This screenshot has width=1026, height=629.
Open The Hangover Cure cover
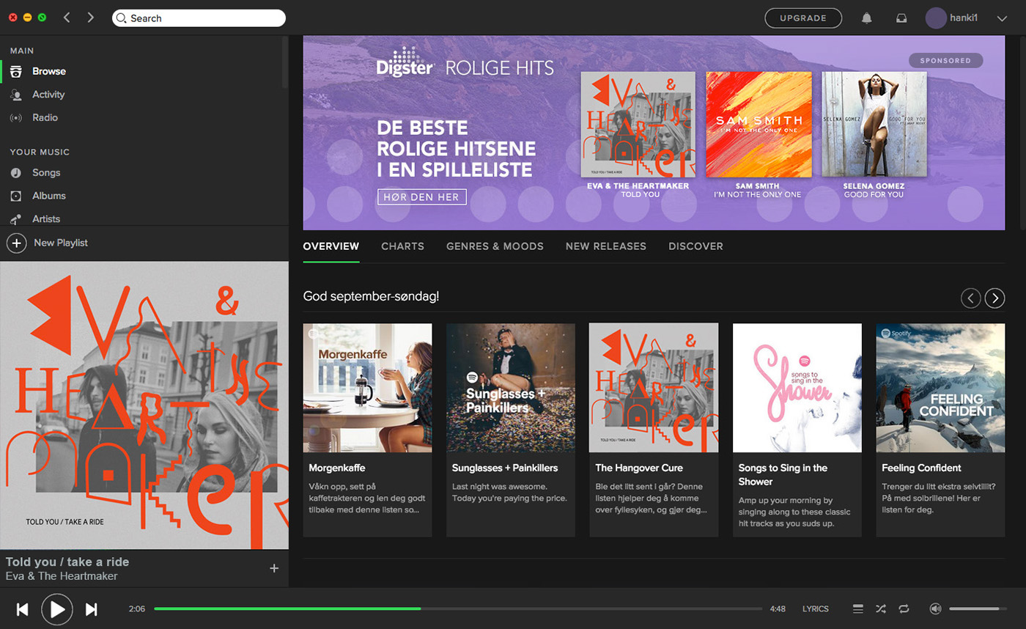pyautogui.click(x=654, y=388)
